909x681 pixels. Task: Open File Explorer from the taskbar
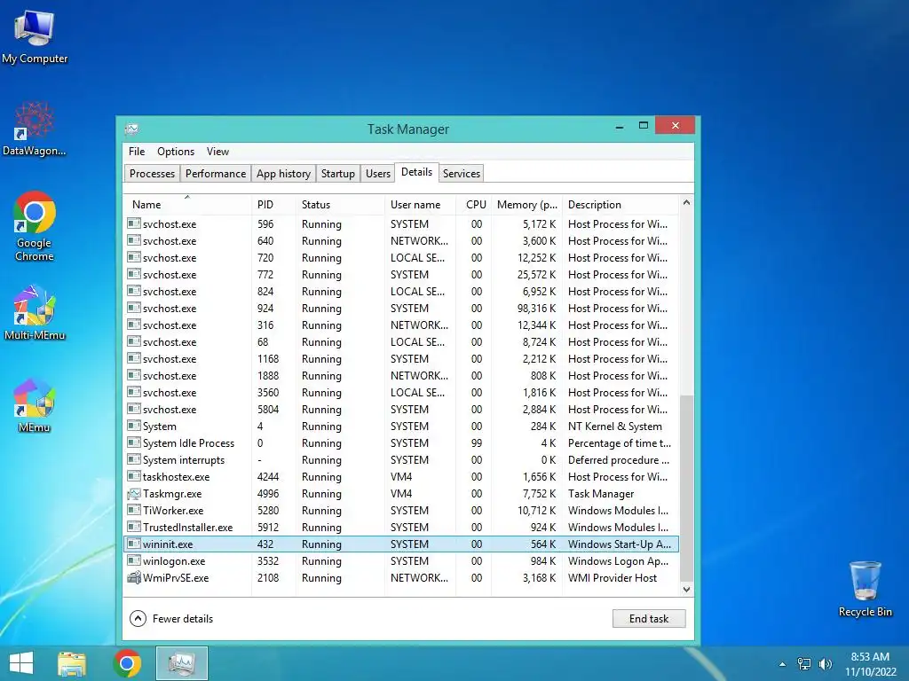(72, 663)
